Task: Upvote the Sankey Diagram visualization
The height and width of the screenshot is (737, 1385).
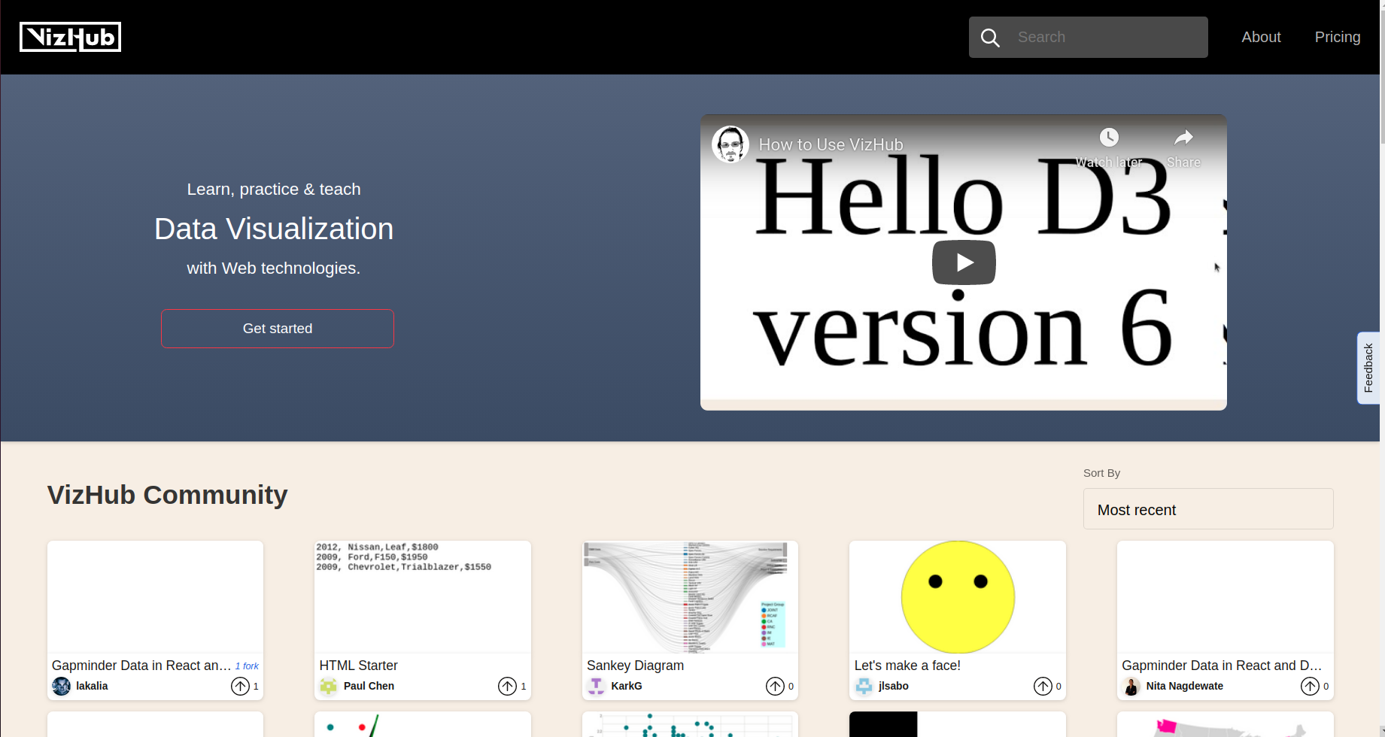Action: click(774, 686)
